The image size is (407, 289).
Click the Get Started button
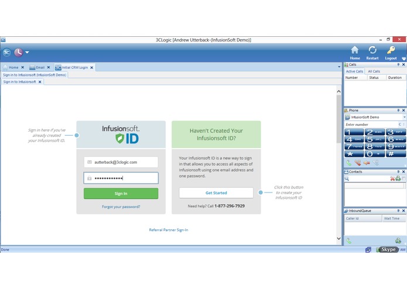(216, 193)
